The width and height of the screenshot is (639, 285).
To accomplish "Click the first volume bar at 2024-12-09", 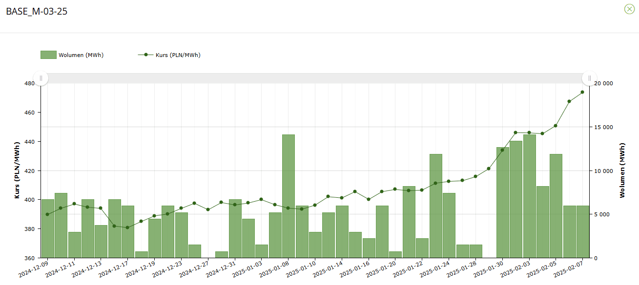I will click(47, 228).
